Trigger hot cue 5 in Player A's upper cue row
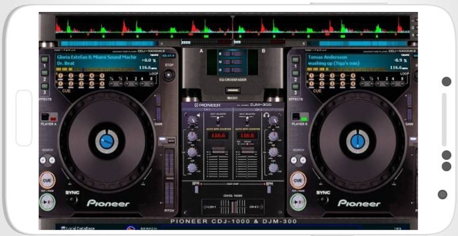Image resolution: width=458 pixels, height=236 pixels. pyautogui.click(x=102, y=76)
